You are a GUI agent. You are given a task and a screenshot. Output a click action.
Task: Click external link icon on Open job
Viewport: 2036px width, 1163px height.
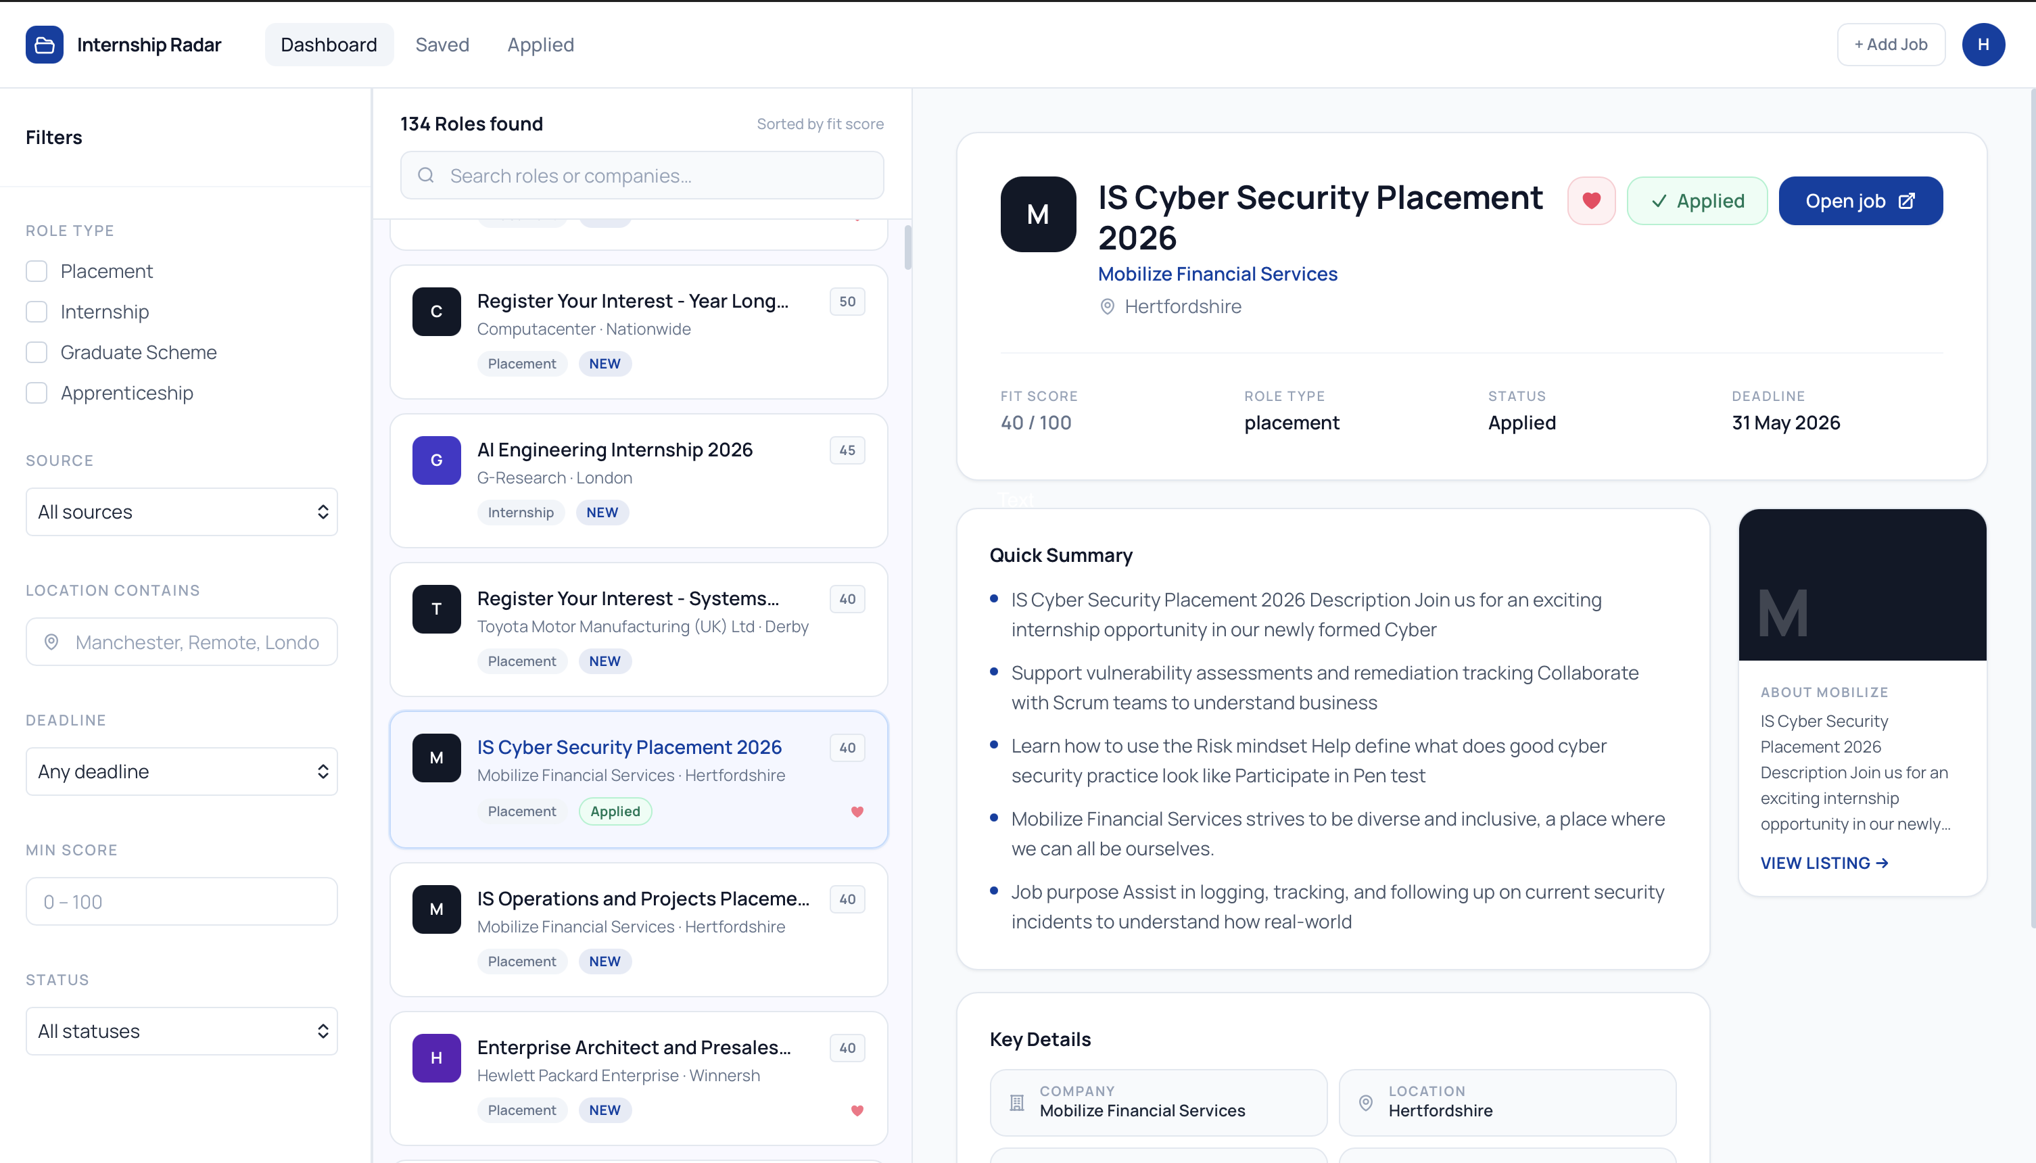pyautogui.click(x=1907, y=201)
